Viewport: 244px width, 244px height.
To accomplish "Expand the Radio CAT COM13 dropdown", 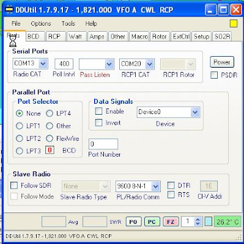I will coord(43,64).
